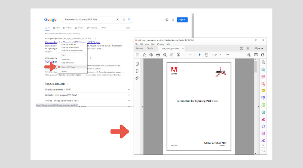Click the Save file icon in Acrobat toolbar

click(138, 55)
